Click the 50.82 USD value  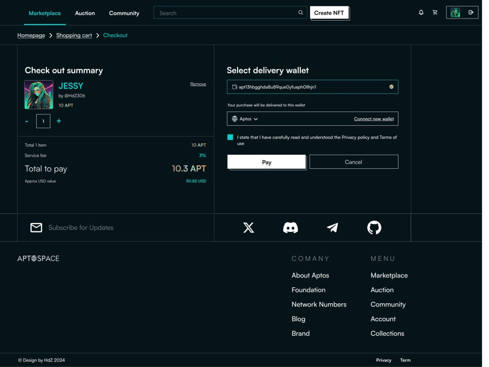[x=196, y=181]
